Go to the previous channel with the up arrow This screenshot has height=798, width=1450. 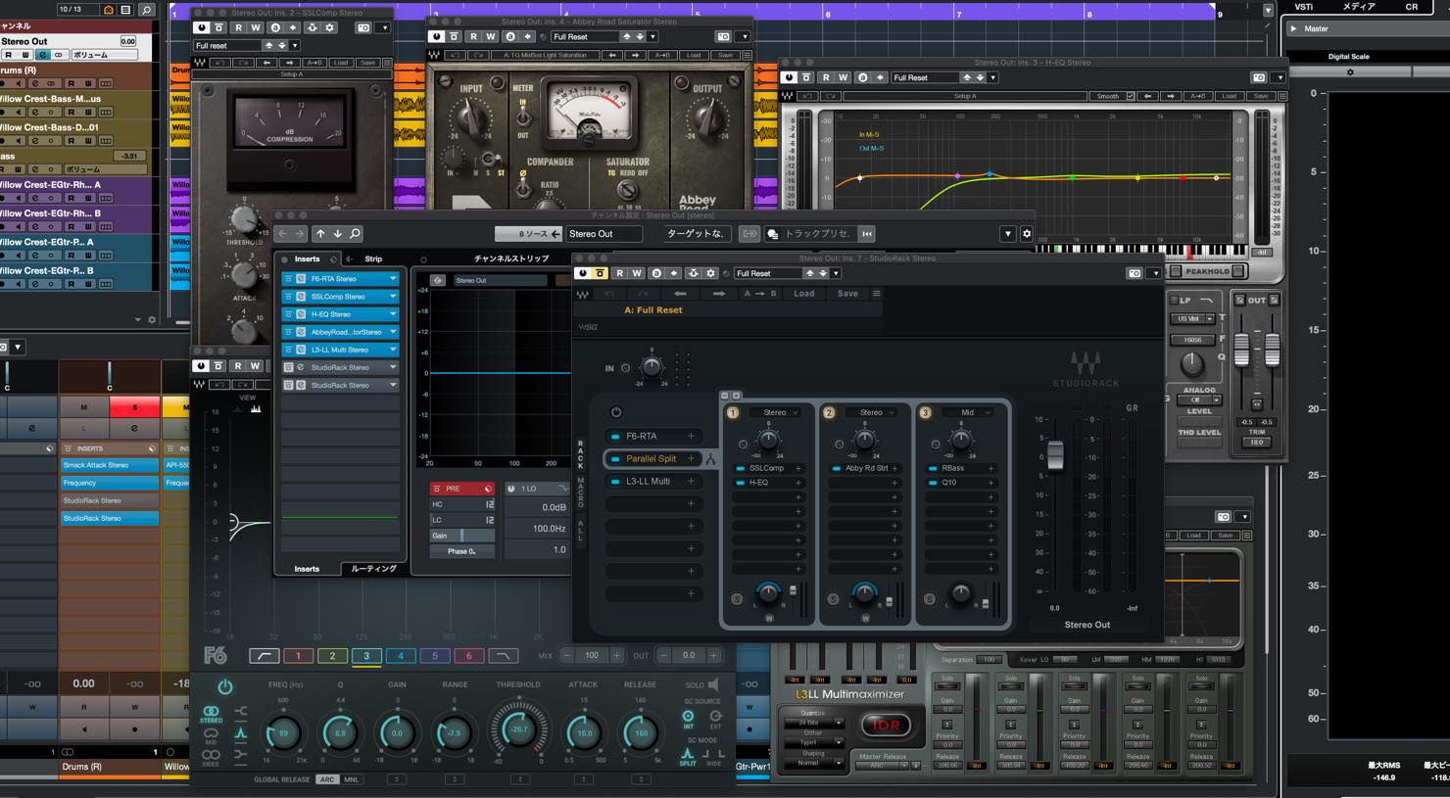point(320,234)
